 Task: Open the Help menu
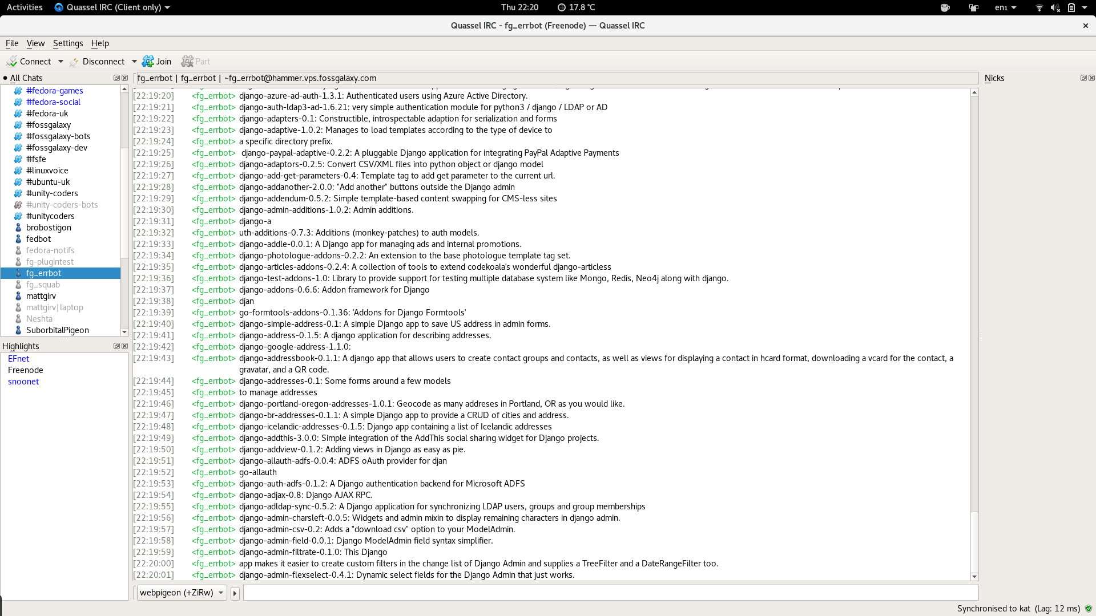coord(100,43)
